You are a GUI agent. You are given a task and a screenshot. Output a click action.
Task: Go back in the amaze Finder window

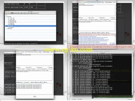click(x=6, y=13)
